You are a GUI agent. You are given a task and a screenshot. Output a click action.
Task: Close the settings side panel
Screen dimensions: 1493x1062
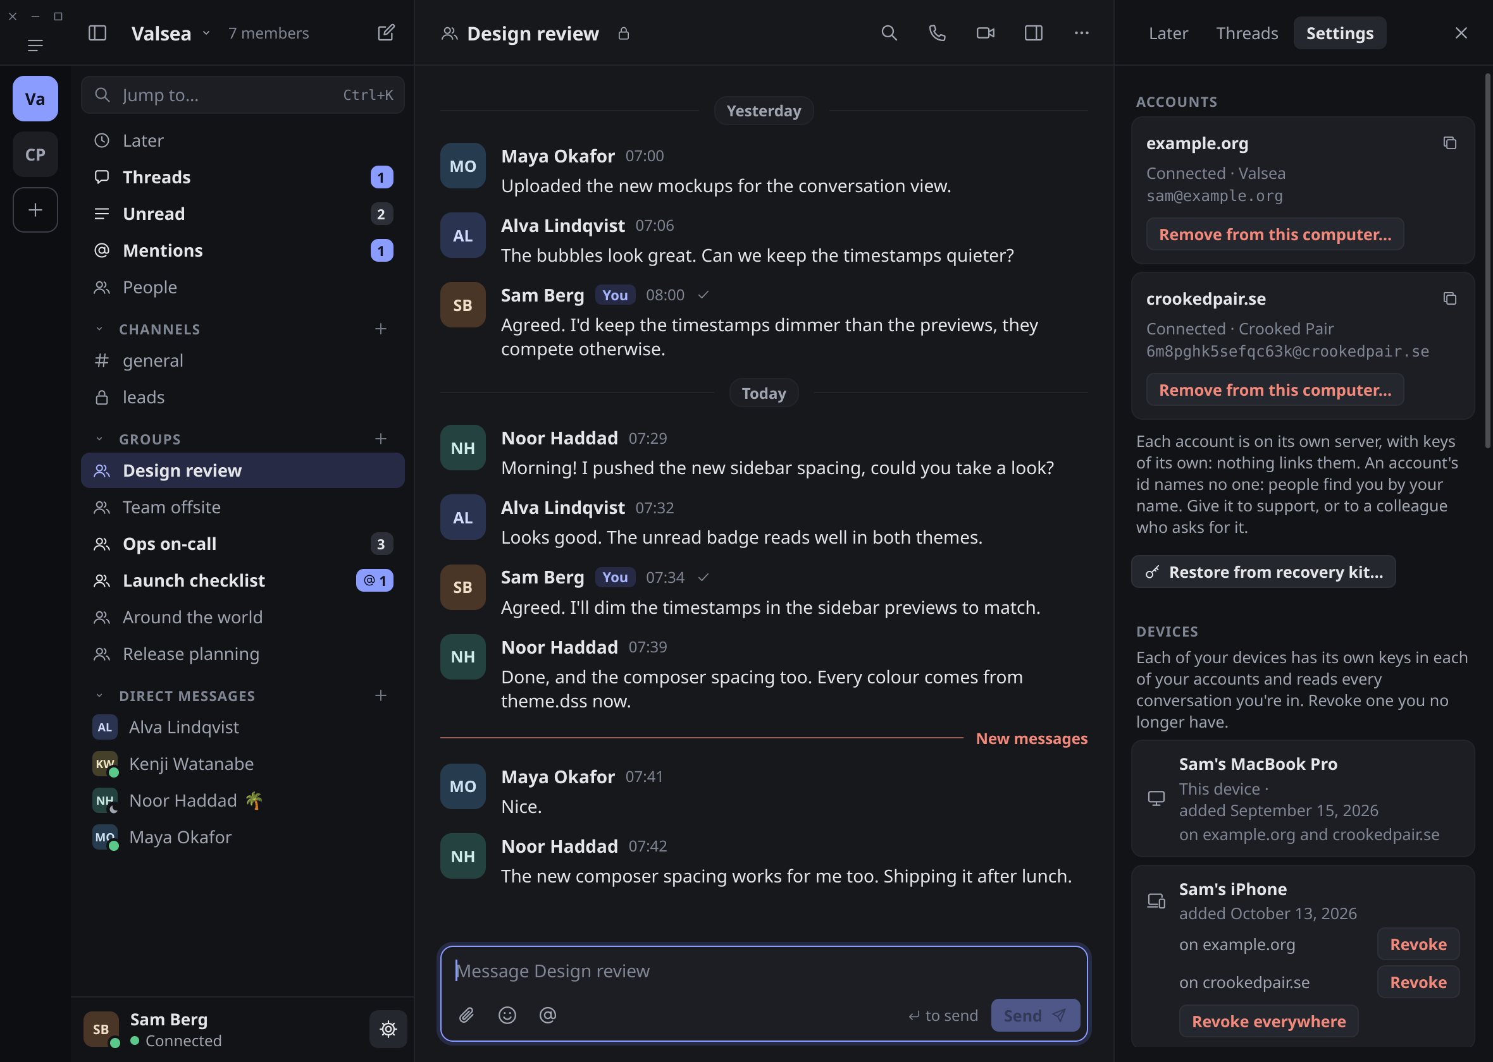(x=1460, y=33)
